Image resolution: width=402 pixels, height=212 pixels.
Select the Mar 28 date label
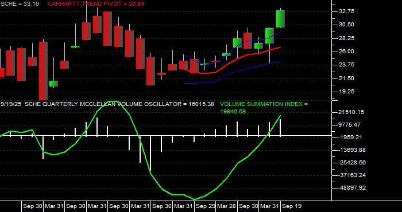click(227, 206)
